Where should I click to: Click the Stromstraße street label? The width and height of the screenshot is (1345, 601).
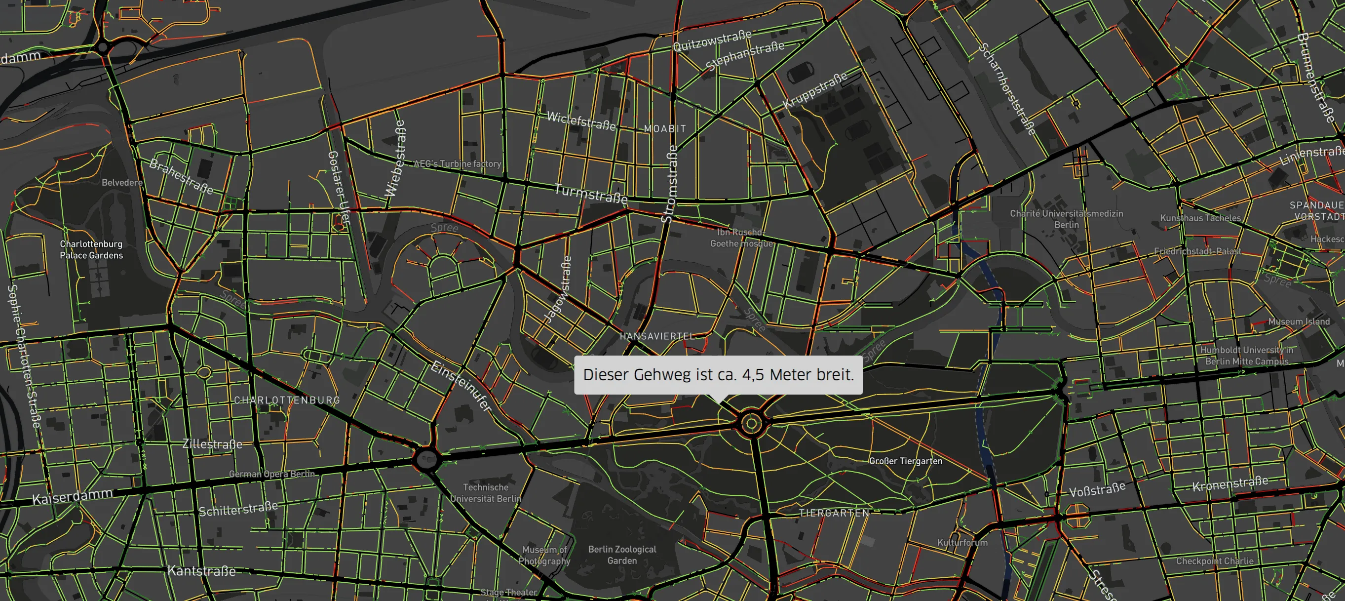point(669,184)
